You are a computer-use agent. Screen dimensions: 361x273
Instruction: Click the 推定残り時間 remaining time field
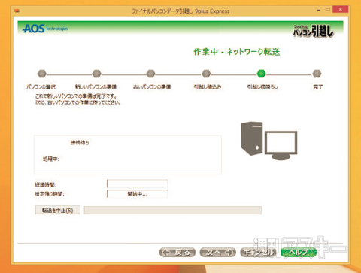pyautogui.click(x=137, y=194)
